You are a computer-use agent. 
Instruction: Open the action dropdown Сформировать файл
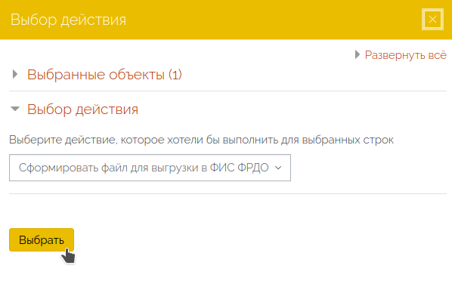[x=150, y=168]
